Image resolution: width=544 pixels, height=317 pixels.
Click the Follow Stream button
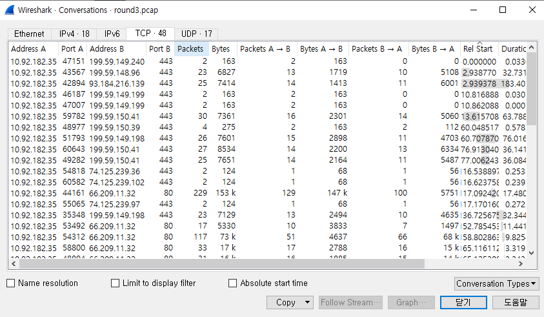(351, 302)
